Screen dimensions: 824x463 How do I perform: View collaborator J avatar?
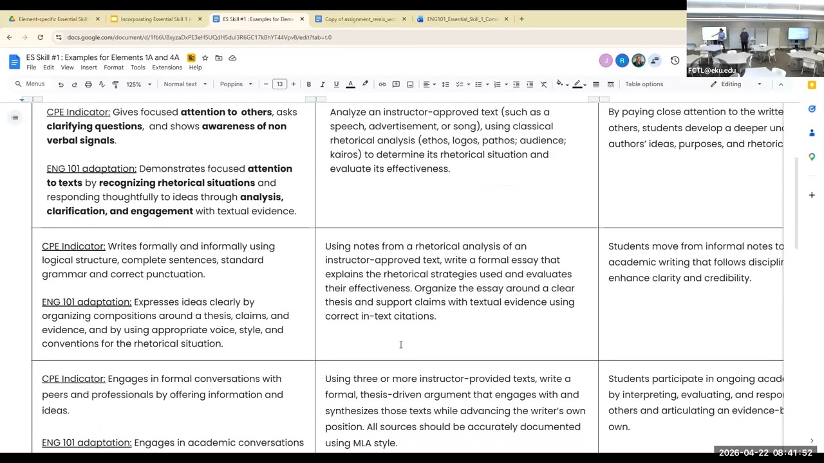coord(605,60)
